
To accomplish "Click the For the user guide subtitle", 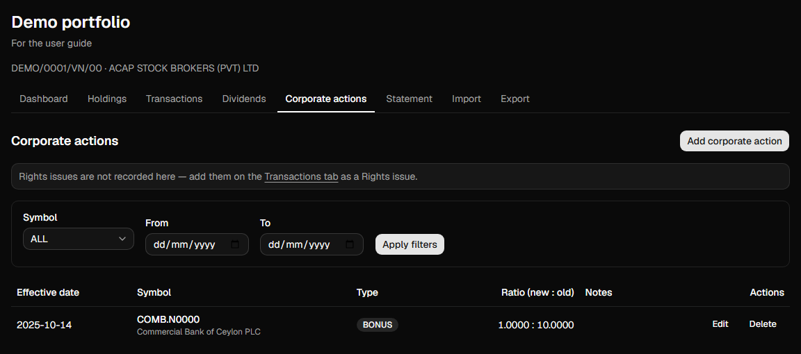I will (51, 43).
